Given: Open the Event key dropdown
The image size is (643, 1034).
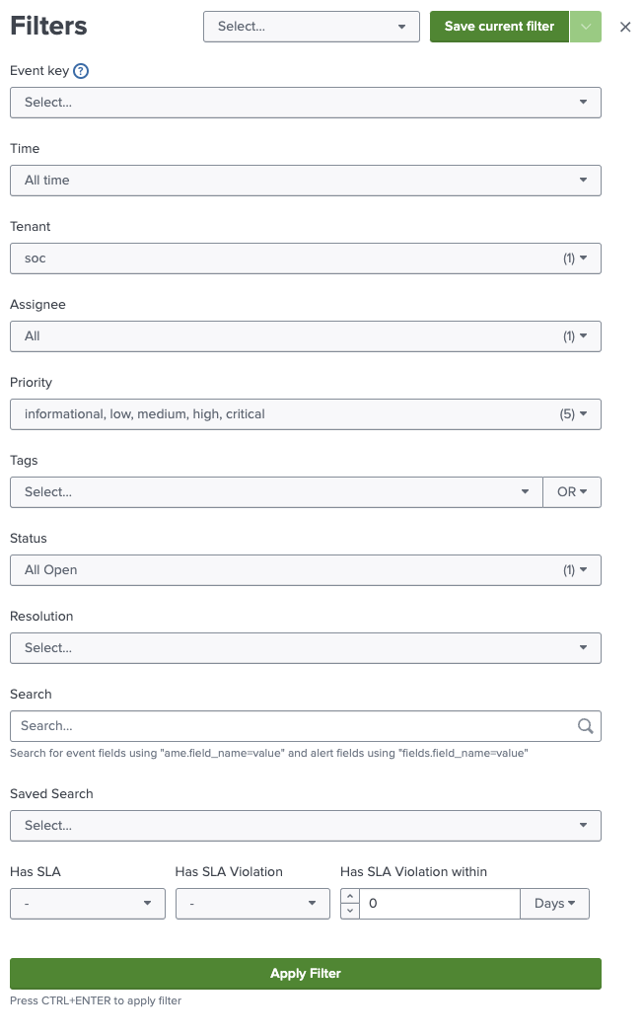Looking at the screenshot, I should coord(305,102).
